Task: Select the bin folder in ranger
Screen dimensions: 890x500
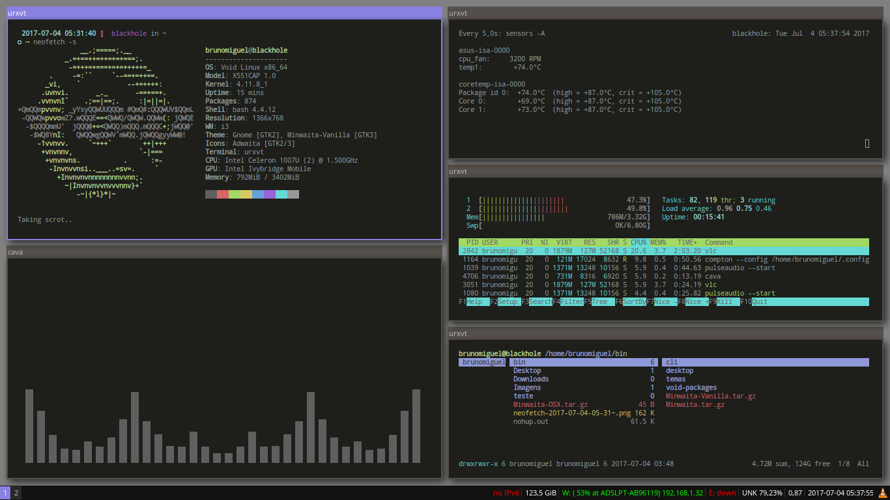Action: tap(582, 362)
